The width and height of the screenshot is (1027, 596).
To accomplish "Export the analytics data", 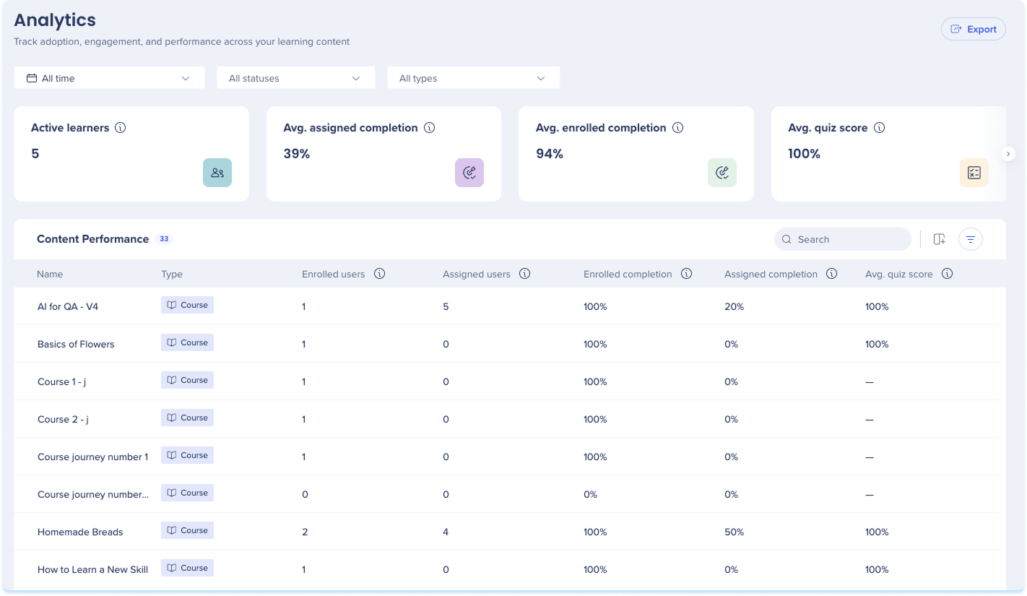I will (x=974, y=29).
